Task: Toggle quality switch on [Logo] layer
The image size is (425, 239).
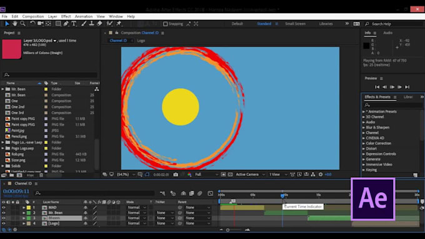Action: coord(94,223)
